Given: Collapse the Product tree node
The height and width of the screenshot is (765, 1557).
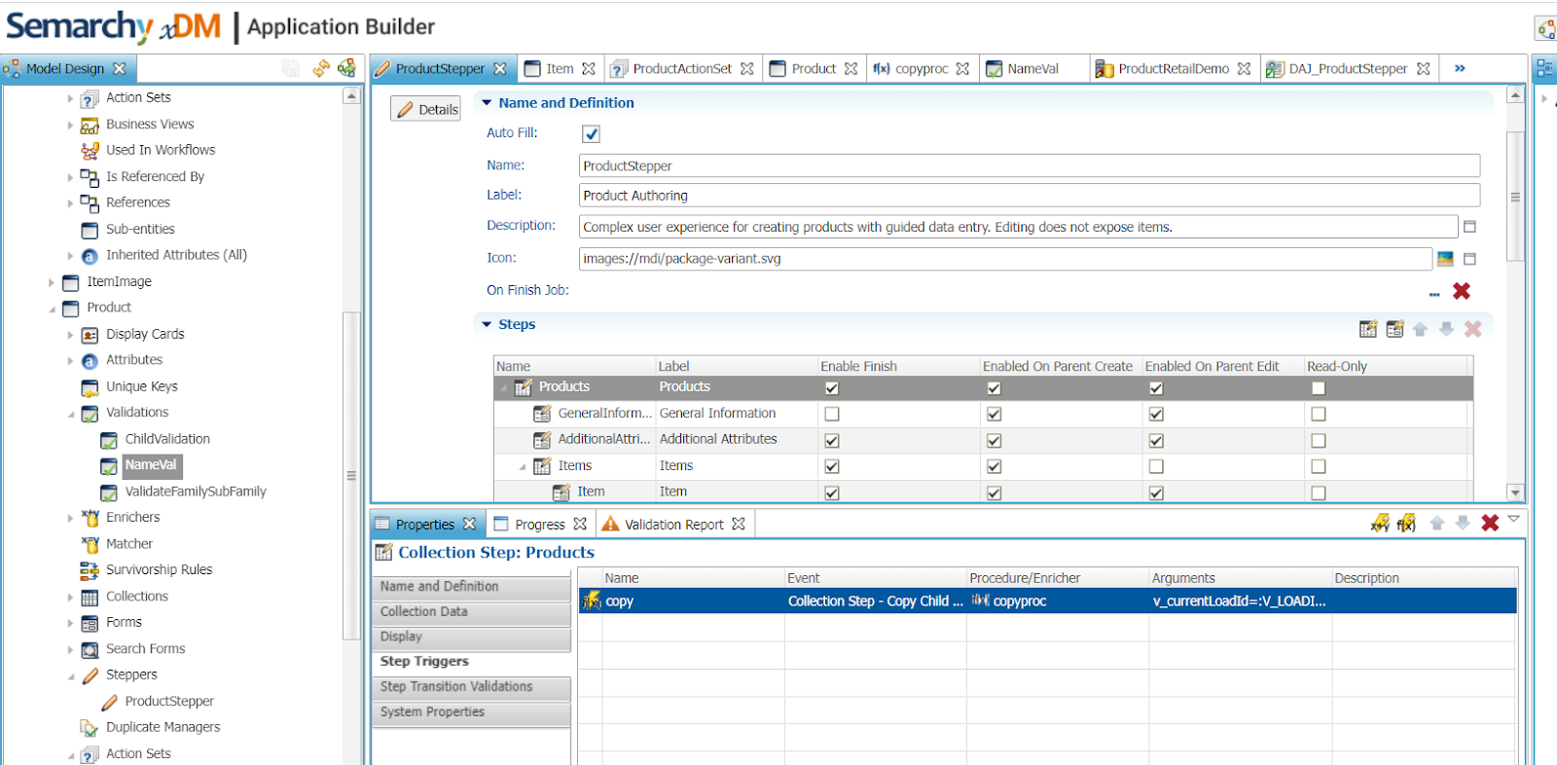Looking at the screenshot, I should pyautogui.click(x=52, y=309).
